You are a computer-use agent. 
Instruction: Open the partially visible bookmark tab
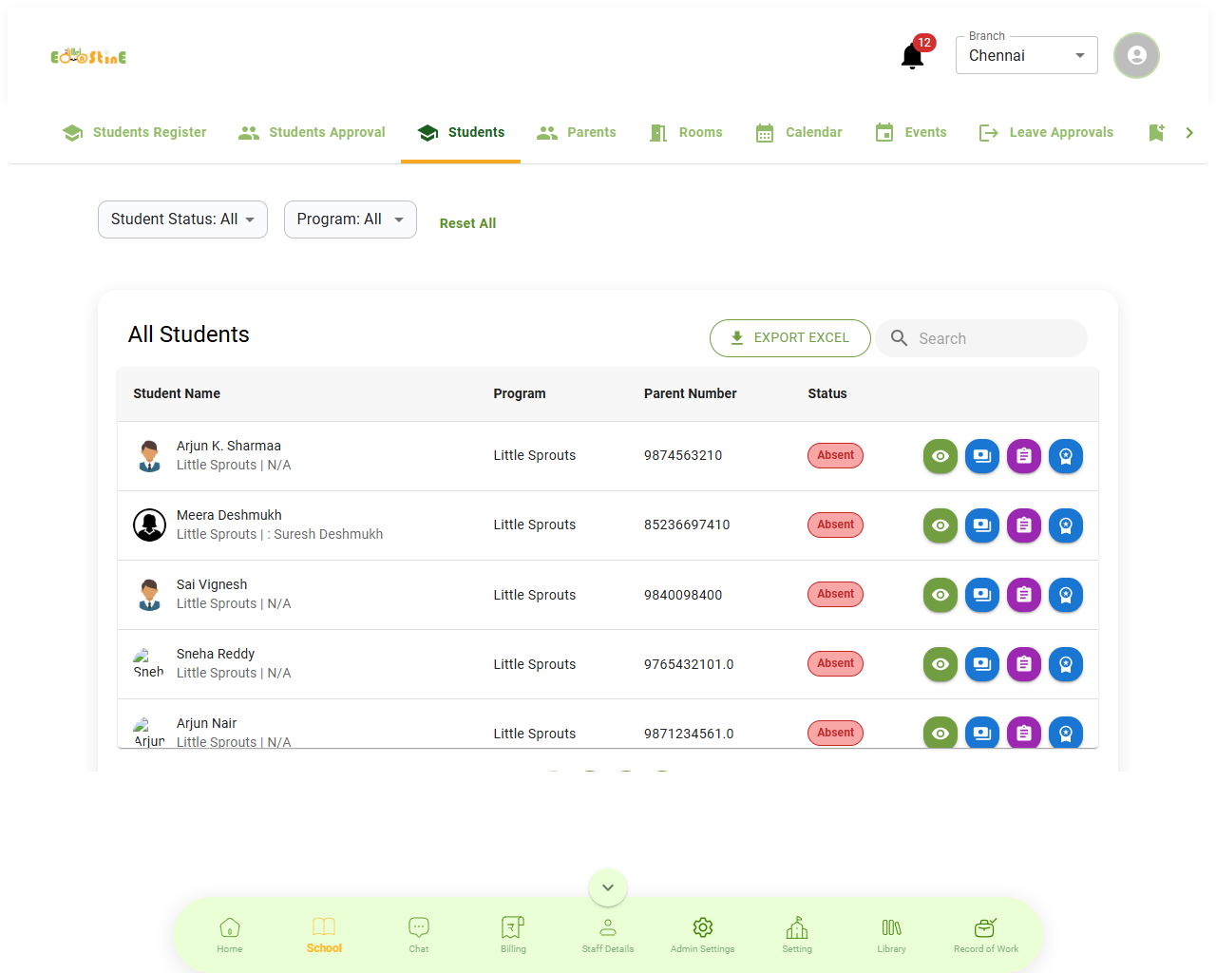click(x=1156, y=133)
